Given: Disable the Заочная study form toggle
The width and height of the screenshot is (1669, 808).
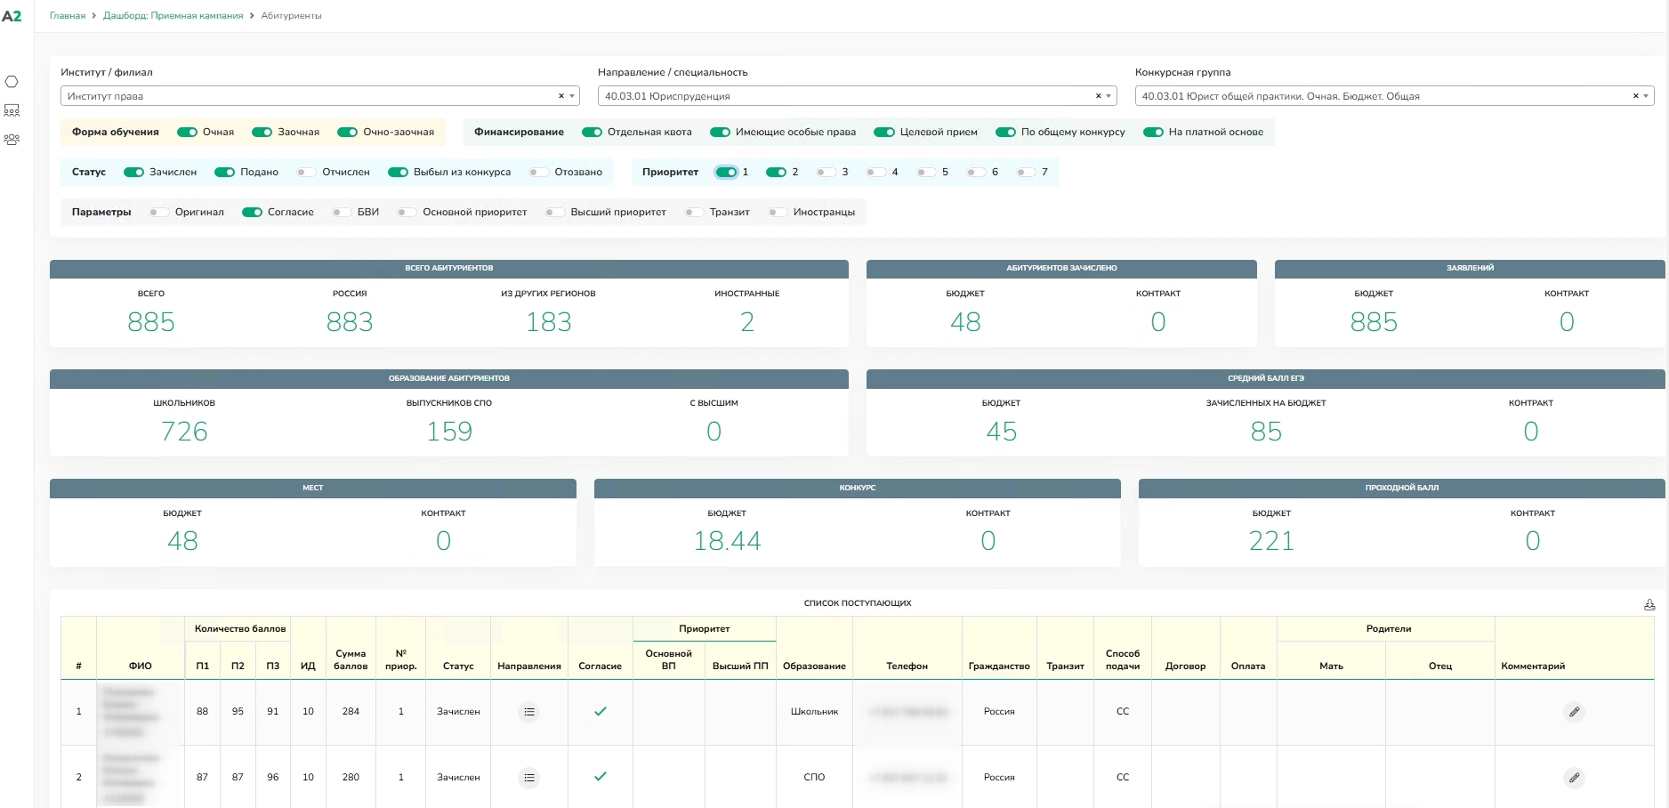Looking at the screenshot, I should click(x=262, y=133).
